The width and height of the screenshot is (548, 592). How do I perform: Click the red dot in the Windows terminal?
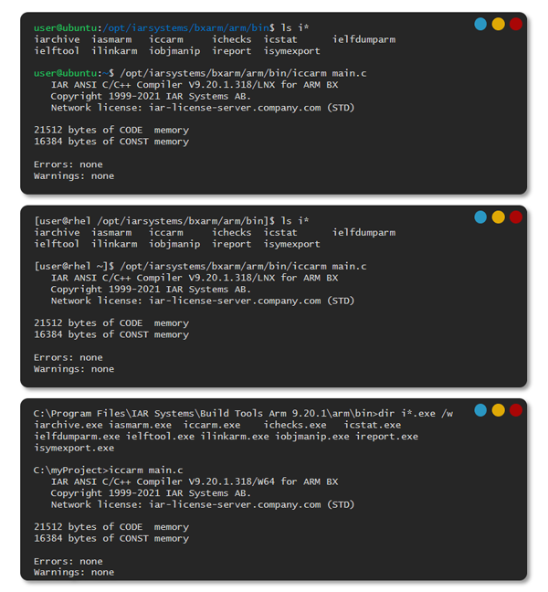515,410
